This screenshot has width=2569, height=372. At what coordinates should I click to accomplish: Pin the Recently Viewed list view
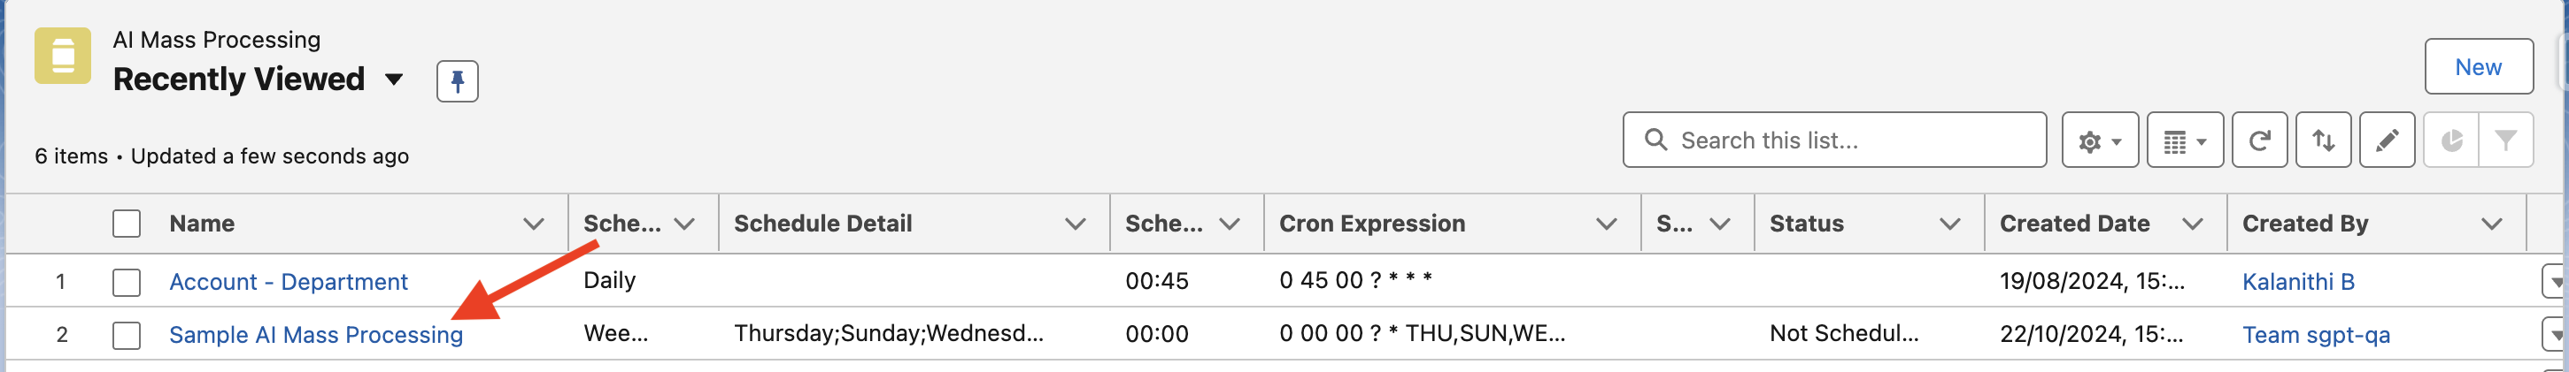pos(457,80)
